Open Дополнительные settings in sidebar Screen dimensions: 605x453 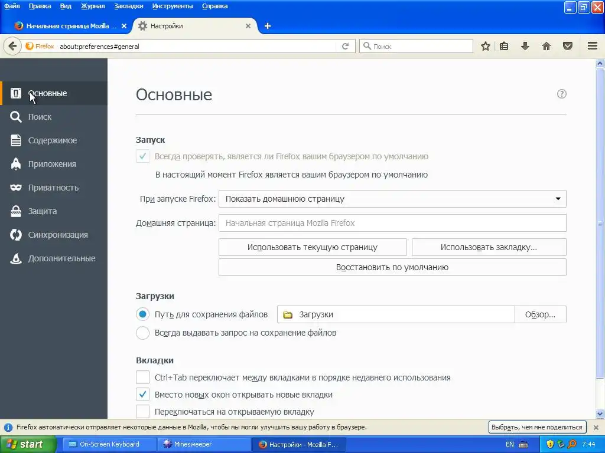pyautogui.click(x=54, y=258)
